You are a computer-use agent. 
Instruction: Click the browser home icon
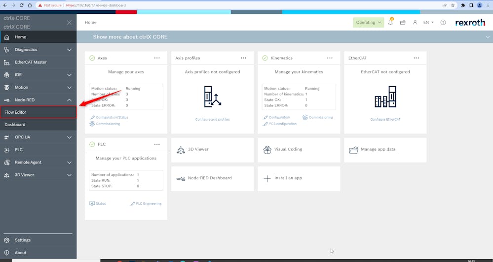pyautogui.click(x=30, y=5)
